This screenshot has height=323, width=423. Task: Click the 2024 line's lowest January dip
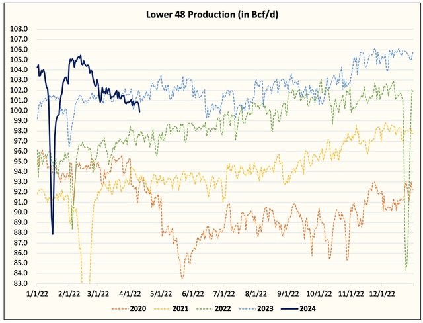pos(53,234)
